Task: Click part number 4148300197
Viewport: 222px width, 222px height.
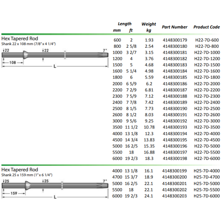Action: pyautogui.click(x=175, y=152)
